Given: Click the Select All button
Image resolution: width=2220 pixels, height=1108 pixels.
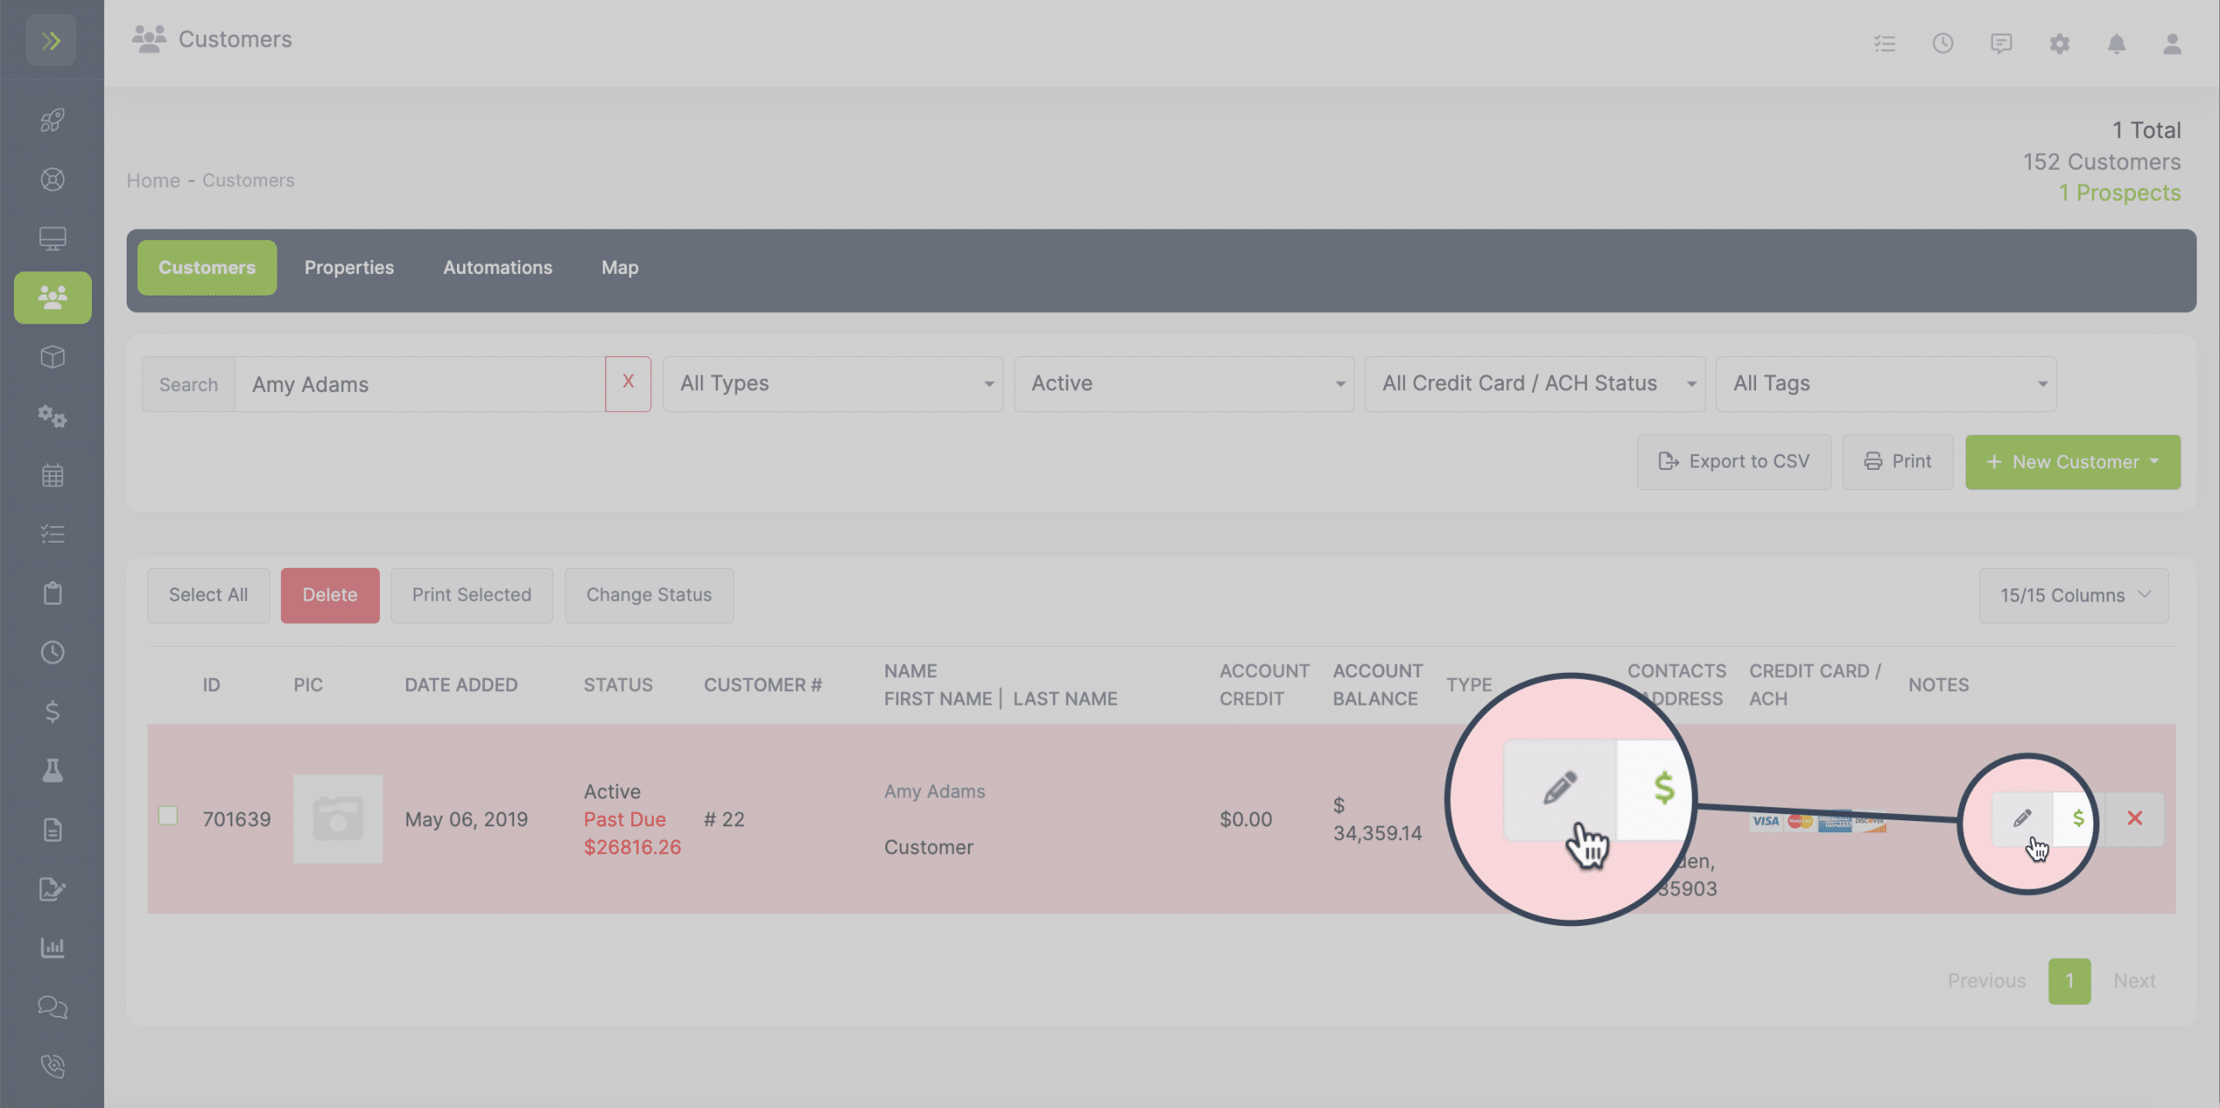Looking at the screenshot, I should pos(208,596).
